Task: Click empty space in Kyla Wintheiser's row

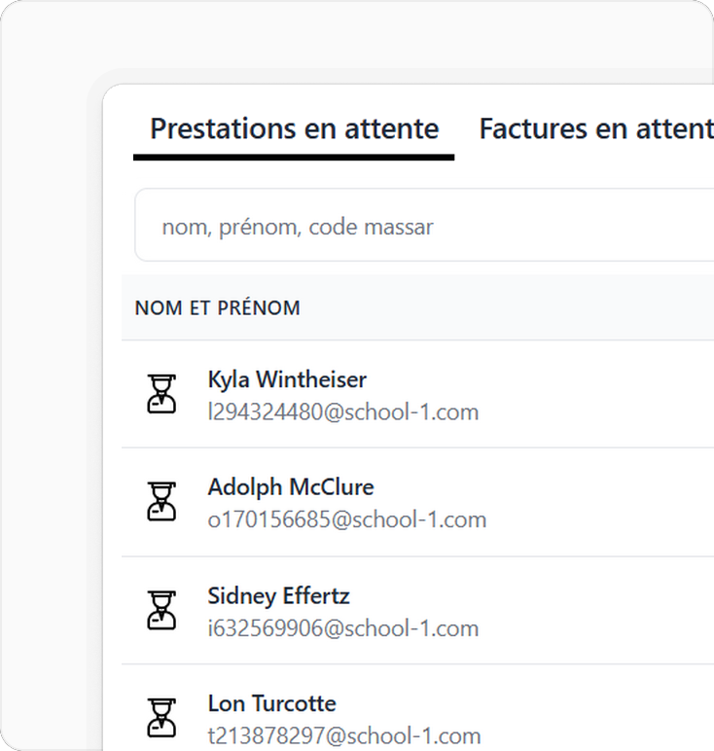Action: click(x=598, y=395)
